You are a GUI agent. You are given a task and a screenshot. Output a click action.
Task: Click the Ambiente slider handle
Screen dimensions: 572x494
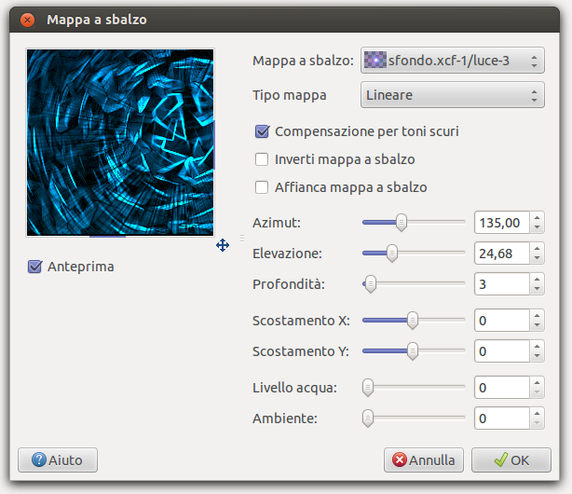pos(368,419)
